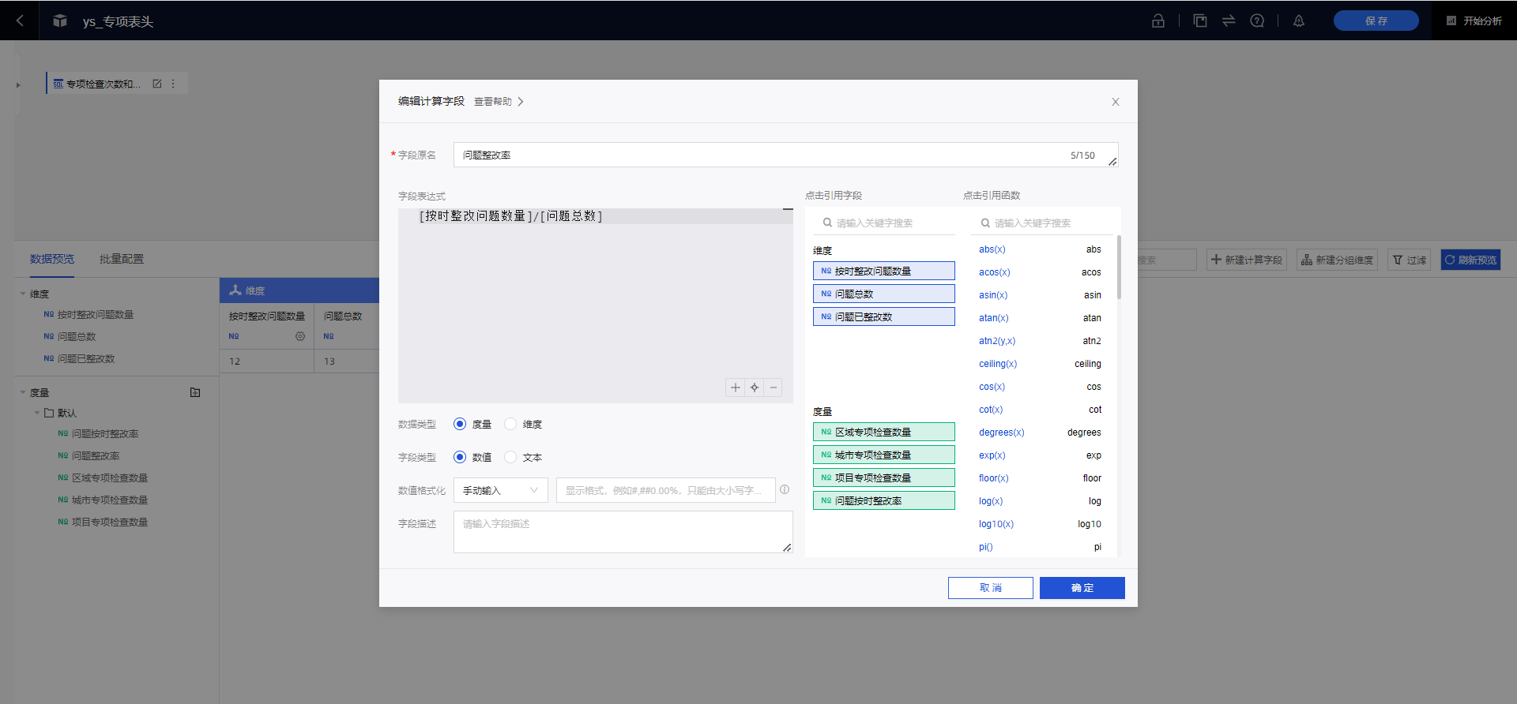
Task: Click settings gear in 按时整改问题数量 column
Action: pos(300,336)
